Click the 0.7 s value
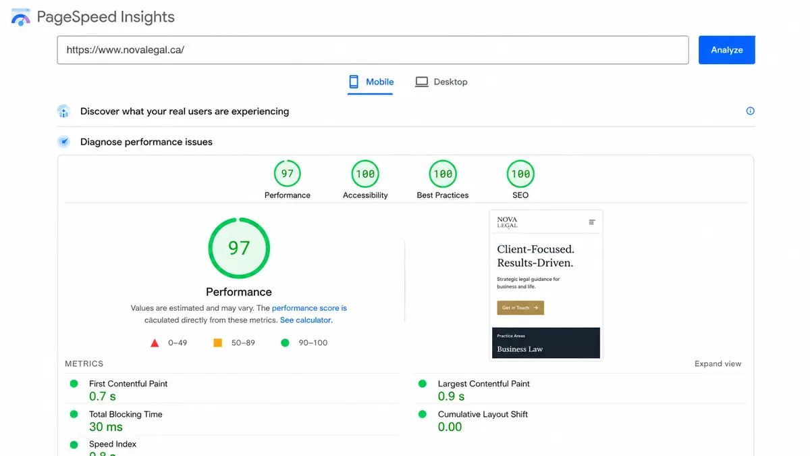 click(x=103, y=397)
